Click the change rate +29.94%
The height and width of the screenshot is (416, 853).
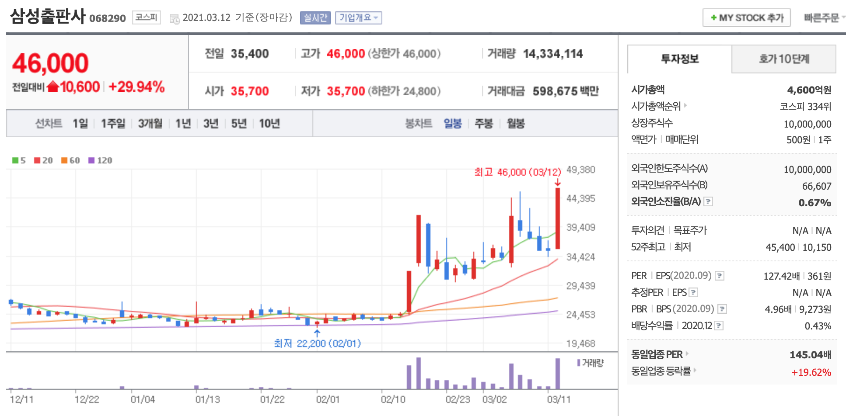pyautogui.click(x=136, y=87)
